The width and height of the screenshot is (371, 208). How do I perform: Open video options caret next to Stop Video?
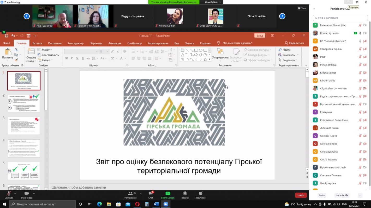click(x=34, y=193)
